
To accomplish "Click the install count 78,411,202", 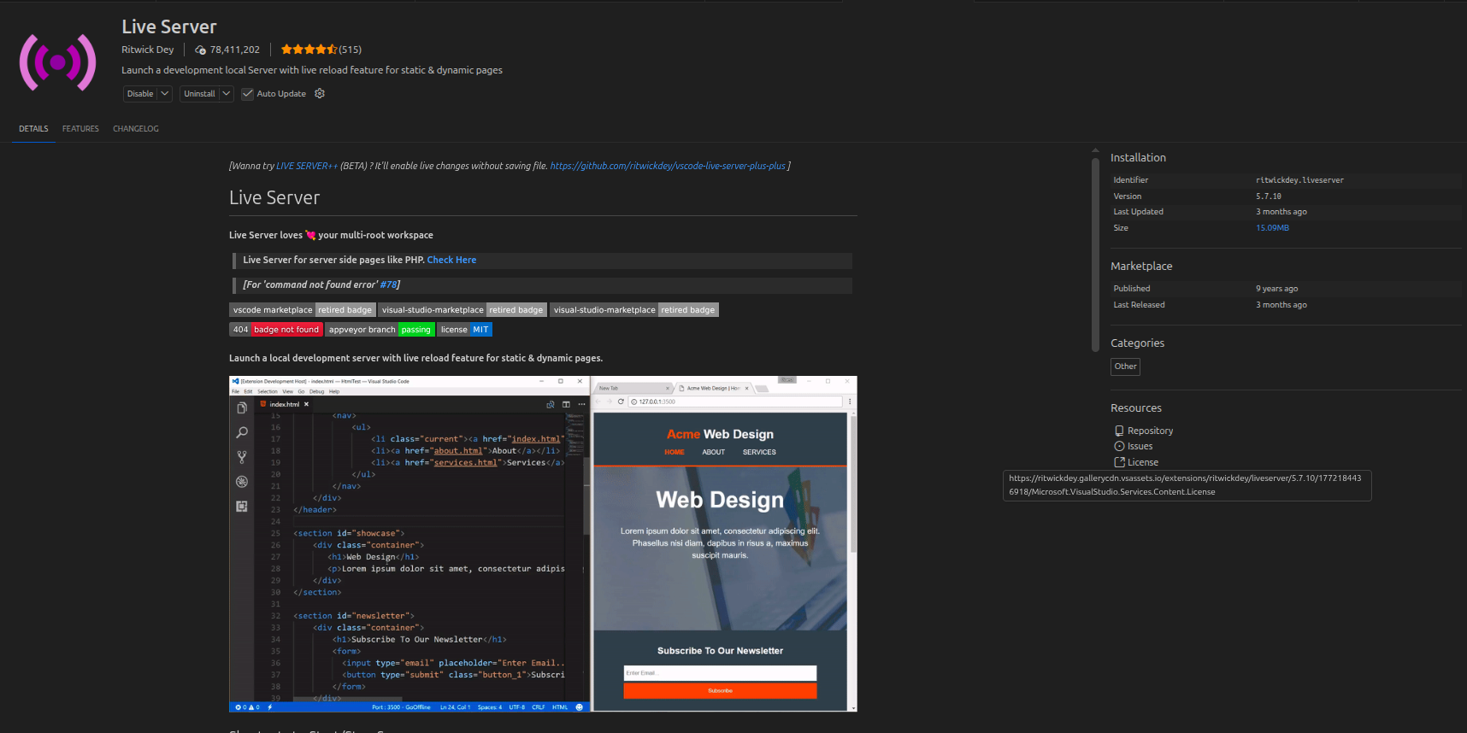I will tap(227, 50).
